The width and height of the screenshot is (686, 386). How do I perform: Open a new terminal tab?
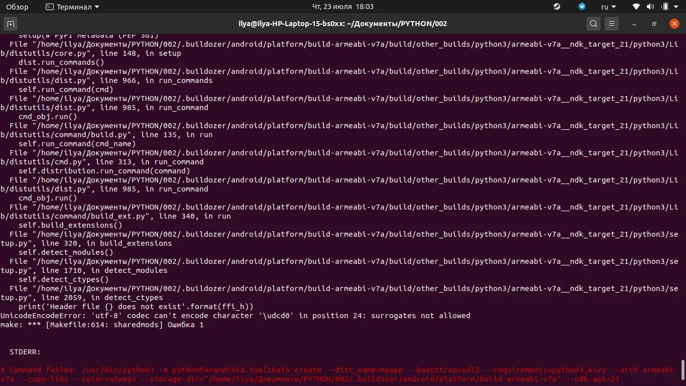click(x=11, y=24)
